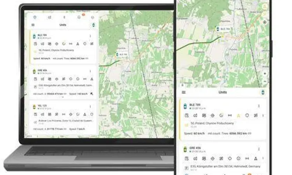Select the map pin tab on laptop
Image resolution: width=292 pixels, height=175 pixels.
35,17
